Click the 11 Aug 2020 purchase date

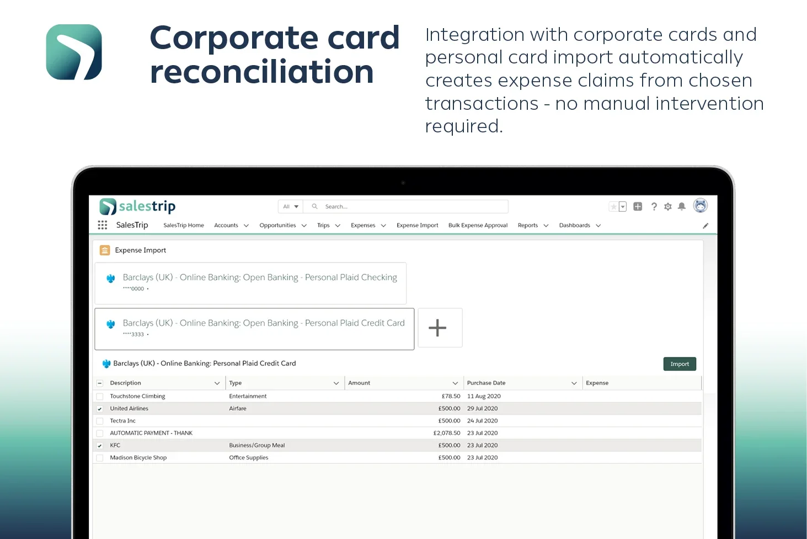pos(484,397)
